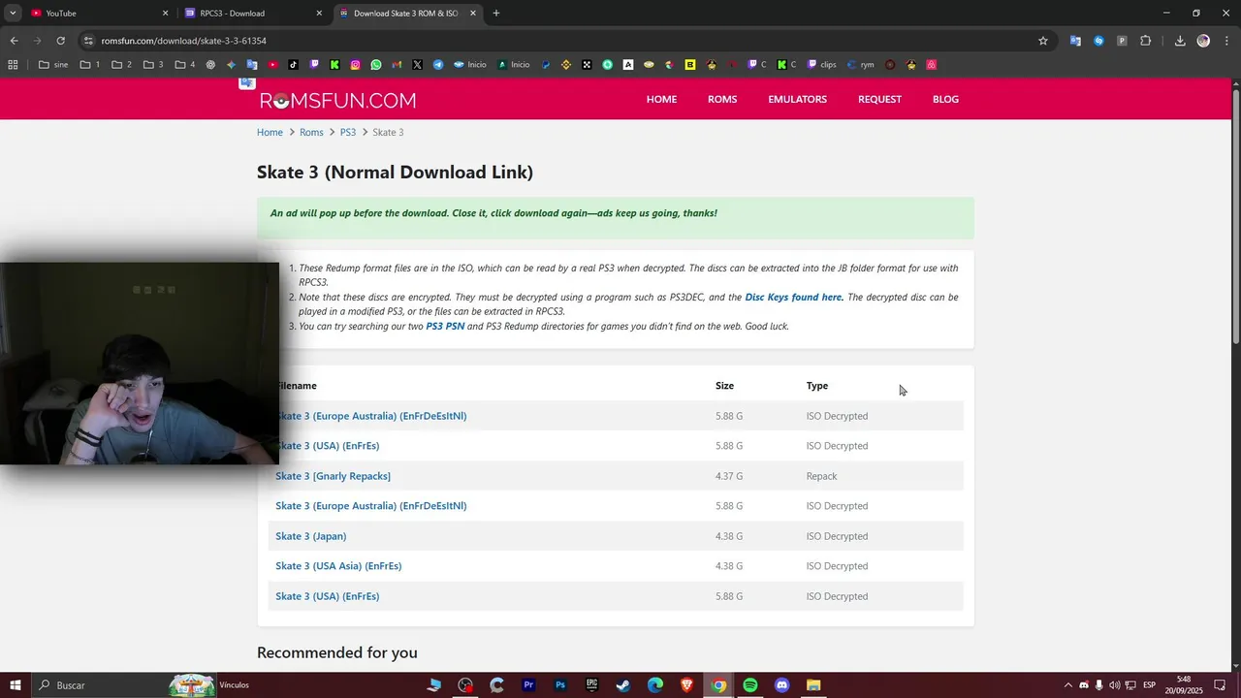
Task: Open Brave browser from the taskbar
Action: [x=686, y=685]
